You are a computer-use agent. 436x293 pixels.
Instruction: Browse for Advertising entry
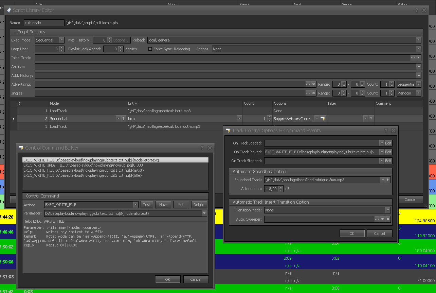point(308,84)
